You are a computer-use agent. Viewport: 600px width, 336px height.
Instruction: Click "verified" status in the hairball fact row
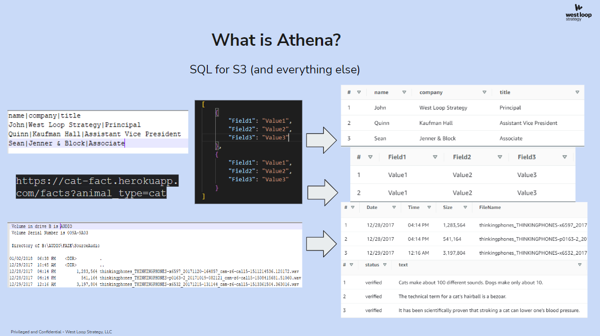point(374,297)
